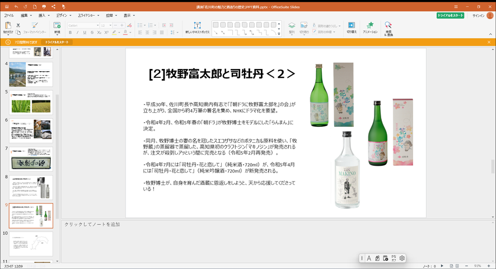Open the 表示 menu
This screenshot has height=269, width=496.
click(x=129, y=15)
